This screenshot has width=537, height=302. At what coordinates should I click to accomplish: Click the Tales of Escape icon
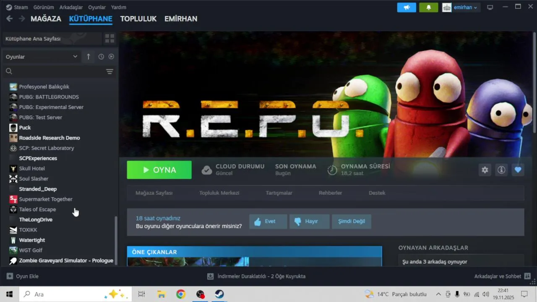(x=13, y=209)
